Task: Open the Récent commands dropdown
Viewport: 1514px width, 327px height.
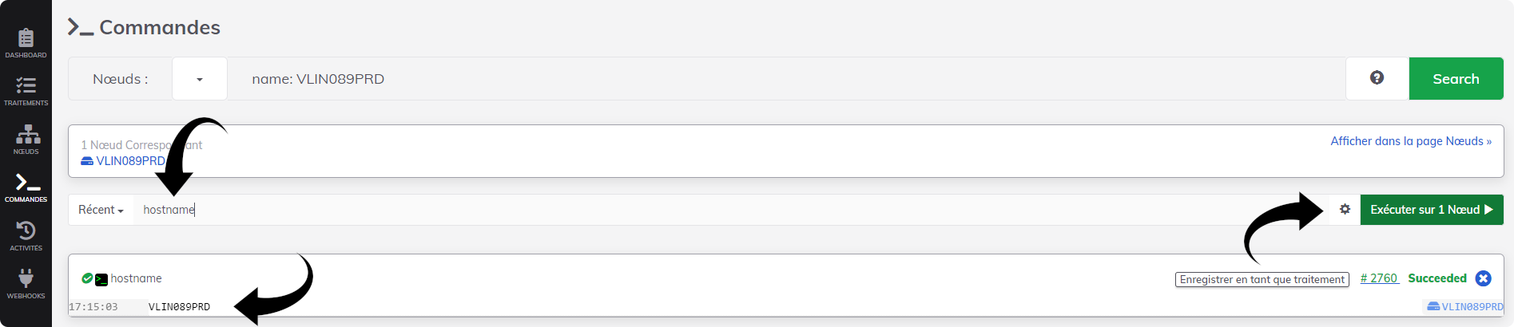Action: tap(101, 210)
